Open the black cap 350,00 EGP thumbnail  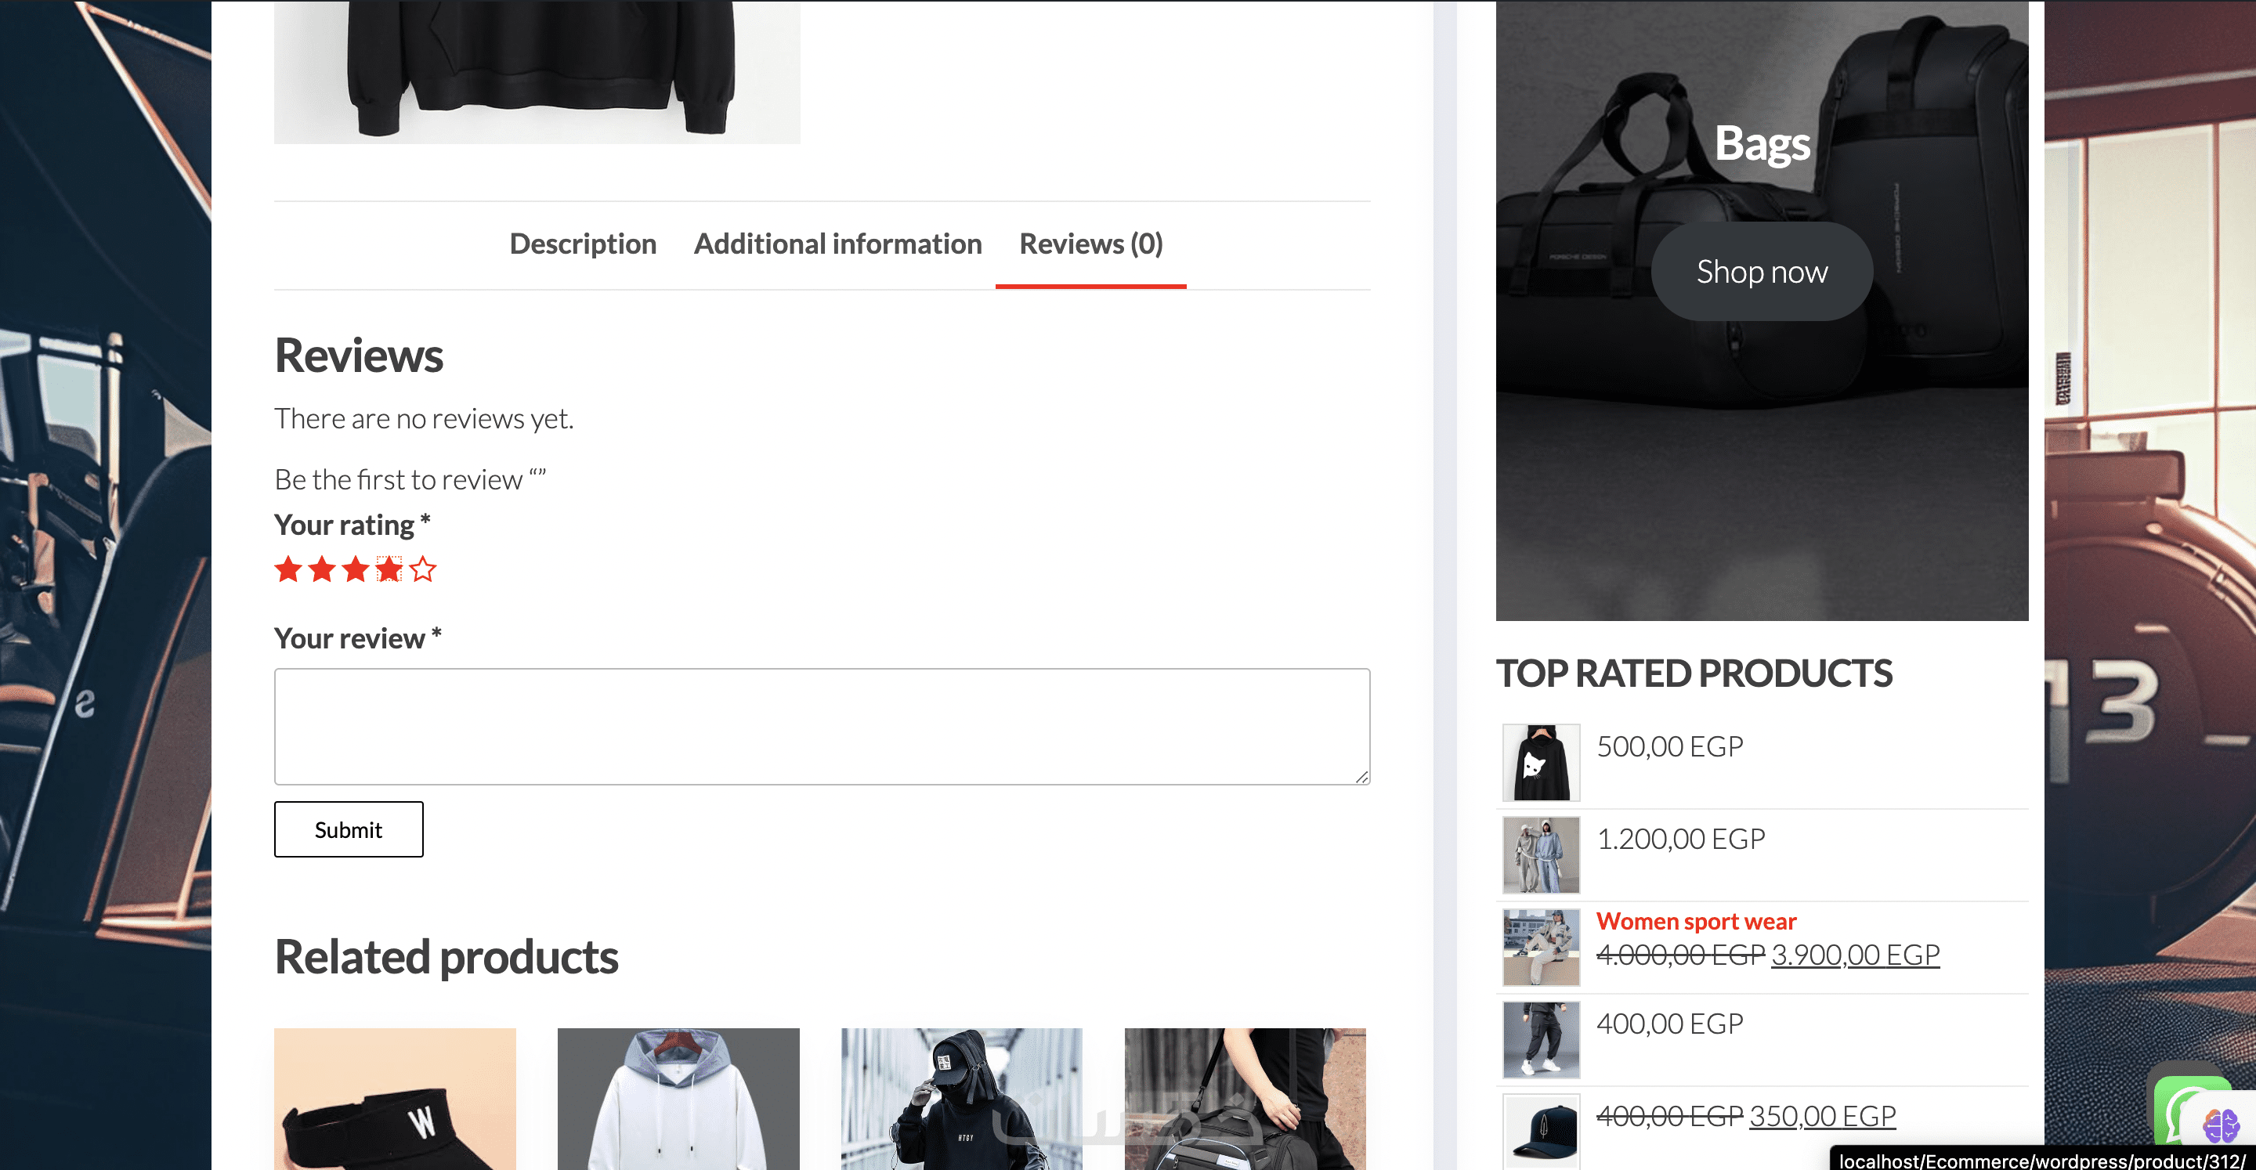[x=1541, y=1130]
